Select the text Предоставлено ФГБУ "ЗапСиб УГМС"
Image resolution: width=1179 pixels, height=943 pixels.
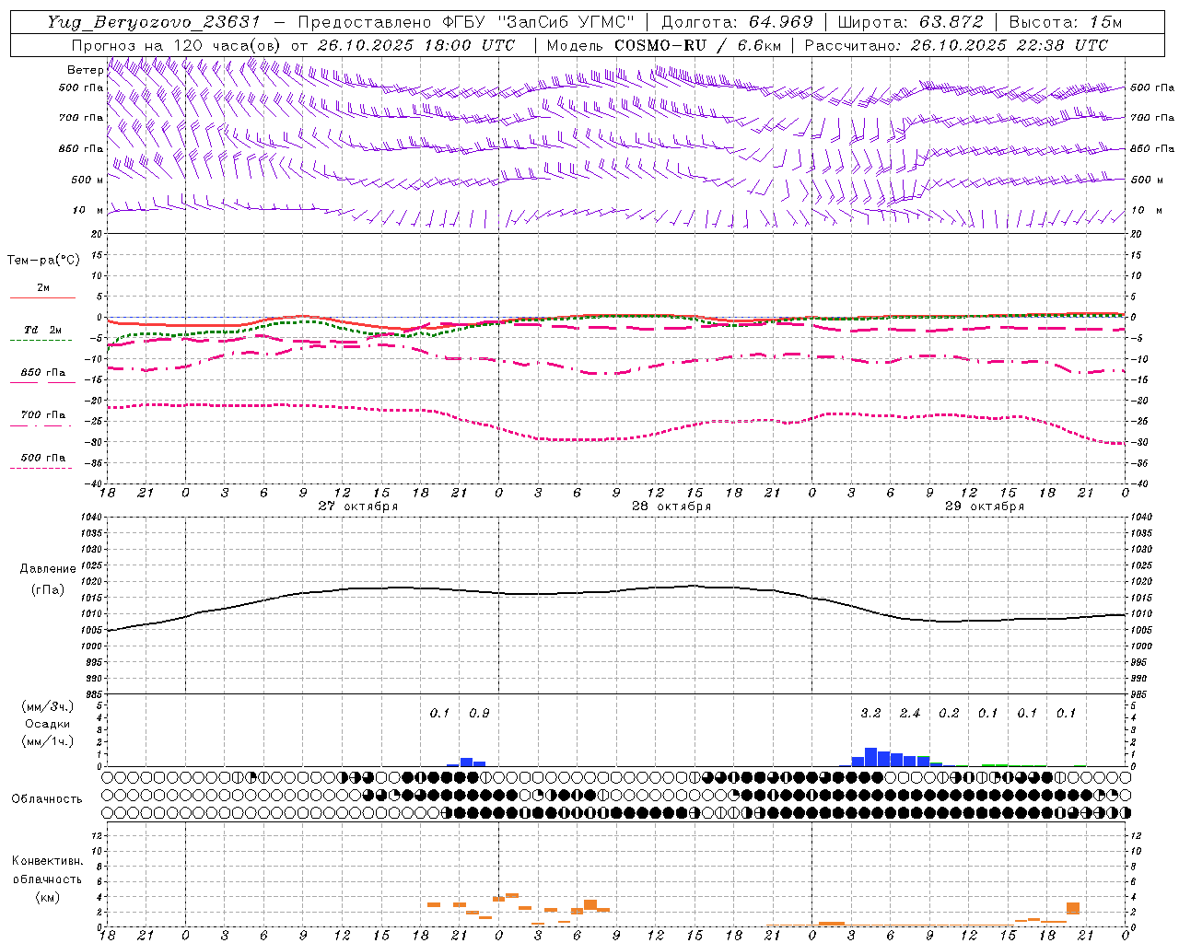click(467, 22)
